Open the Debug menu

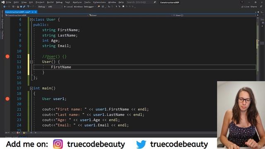click(x=59, y=2)
